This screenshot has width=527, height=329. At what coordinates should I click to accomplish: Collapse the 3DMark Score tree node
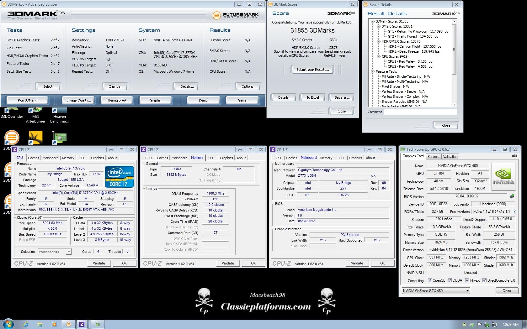pyautogui.click(x=373, y=22)
